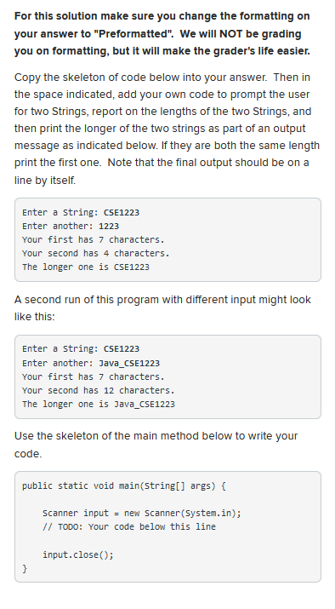Click the "Enter another: Java_CSE1223" line
The height and width of the screenshot is (609, 335).
pyautogui.click(x=91, y=363)
